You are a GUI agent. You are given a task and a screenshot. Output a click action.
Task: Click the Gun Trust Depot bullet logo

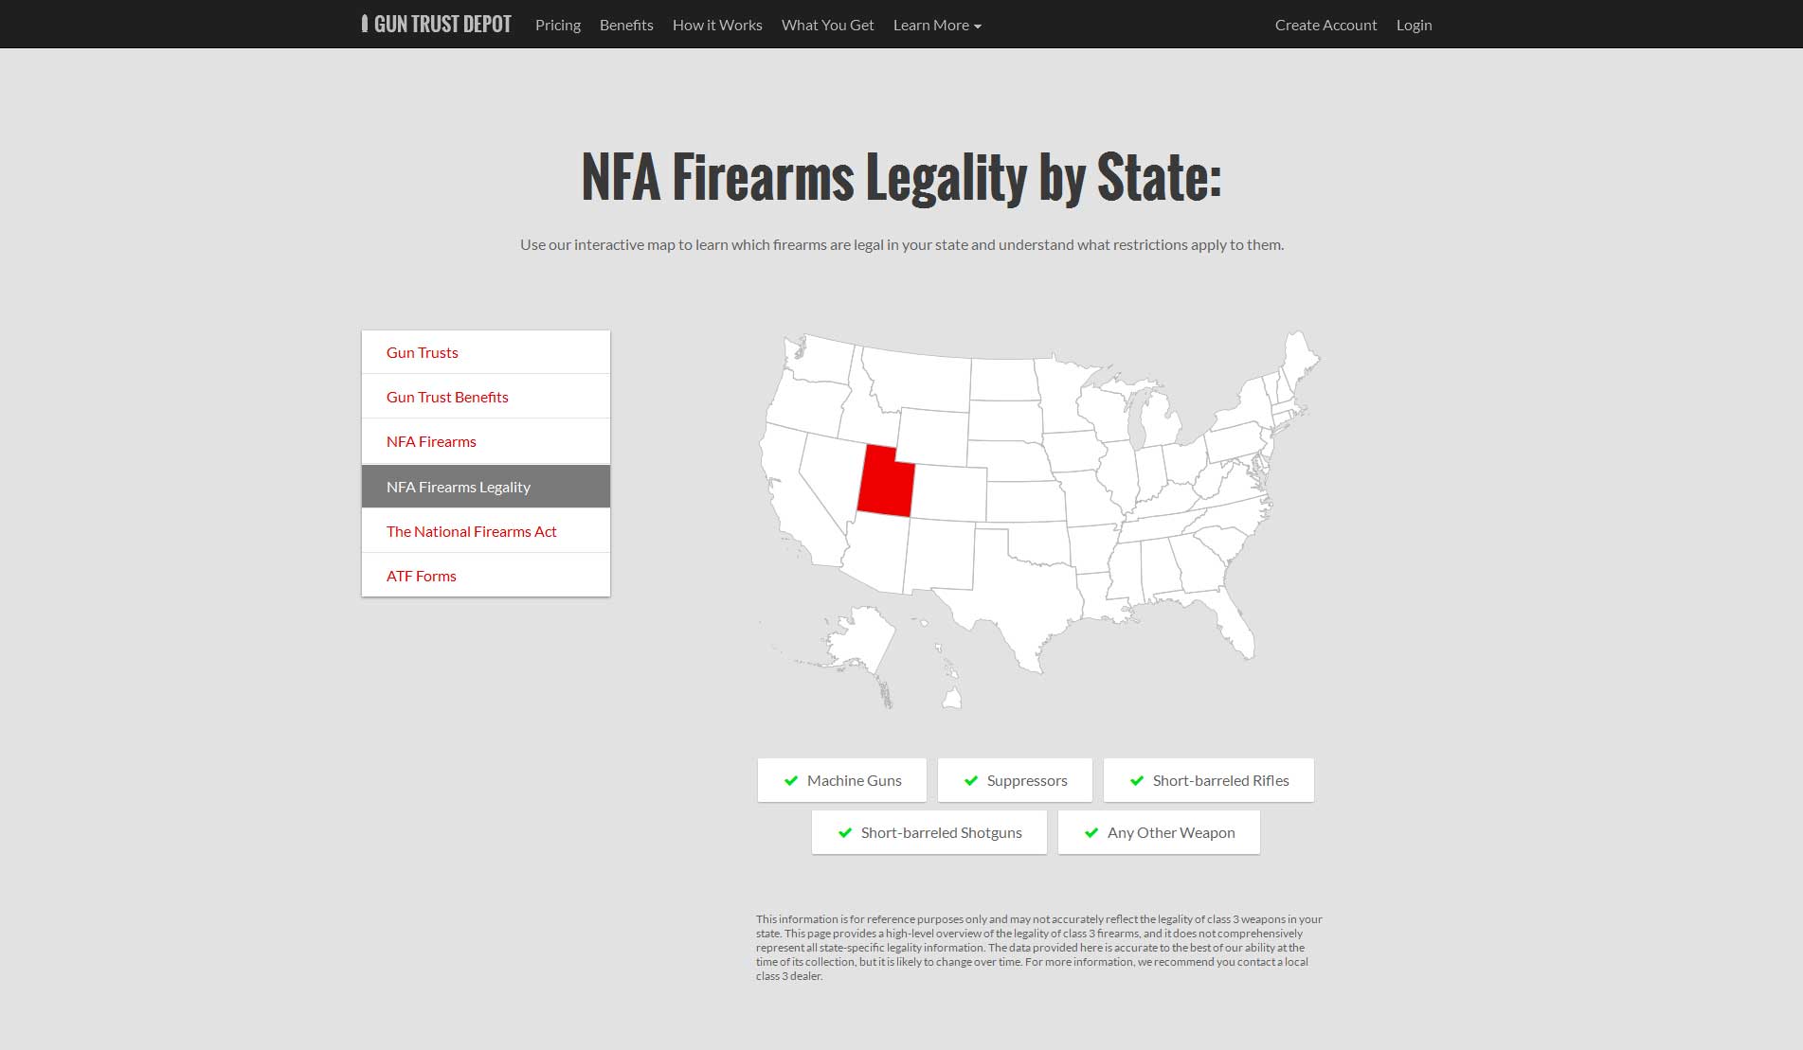[365, 24]
